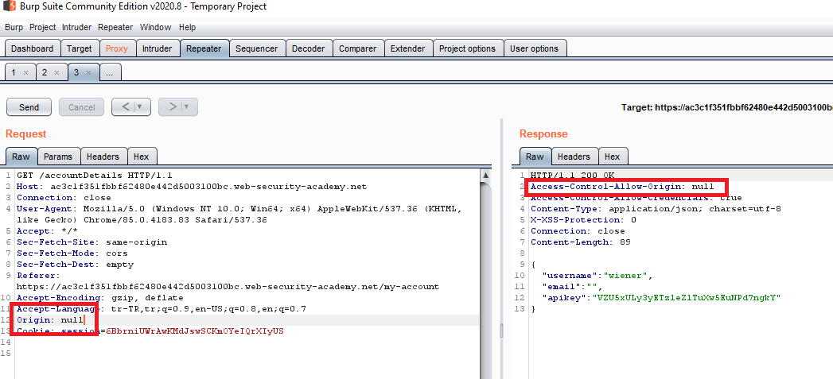Open the forward history dropdown arrow
The height and width of the screenshot is (379, 833).
tap(187, 106)
